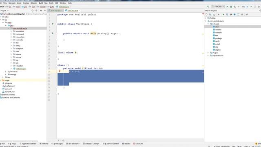
Task: Execute Maven goal icon in Maven toolbar
Action: [227, 15]
